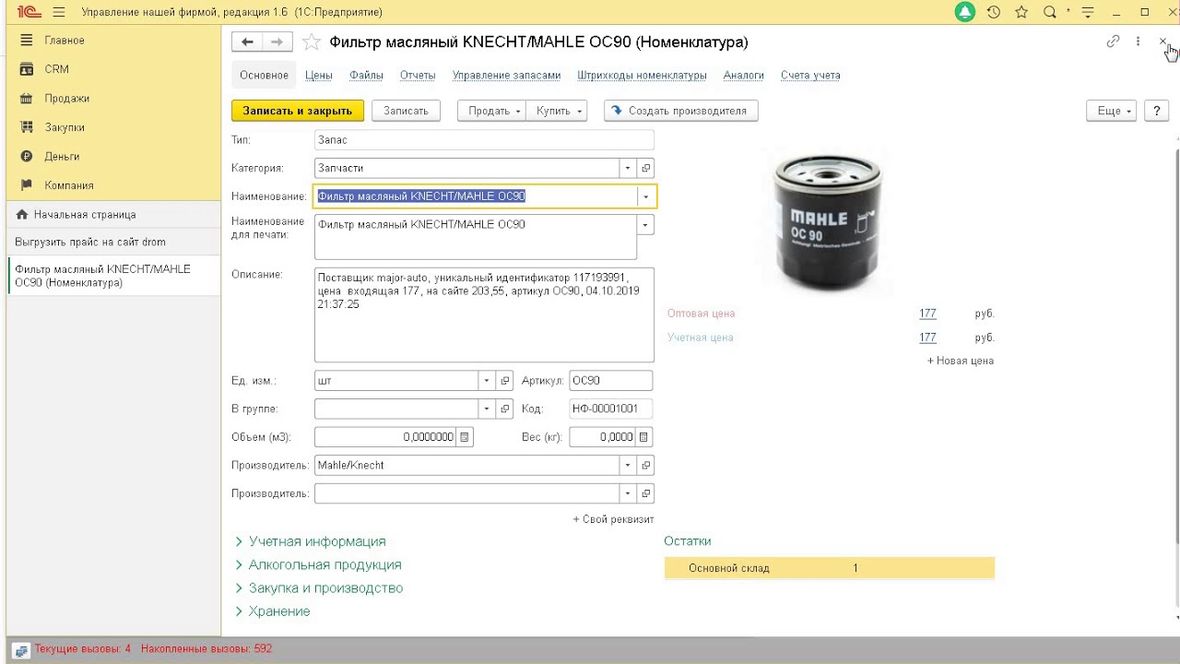Open the Еще menu
This screenshot has height=664, width=1180.
(1112, 111)
